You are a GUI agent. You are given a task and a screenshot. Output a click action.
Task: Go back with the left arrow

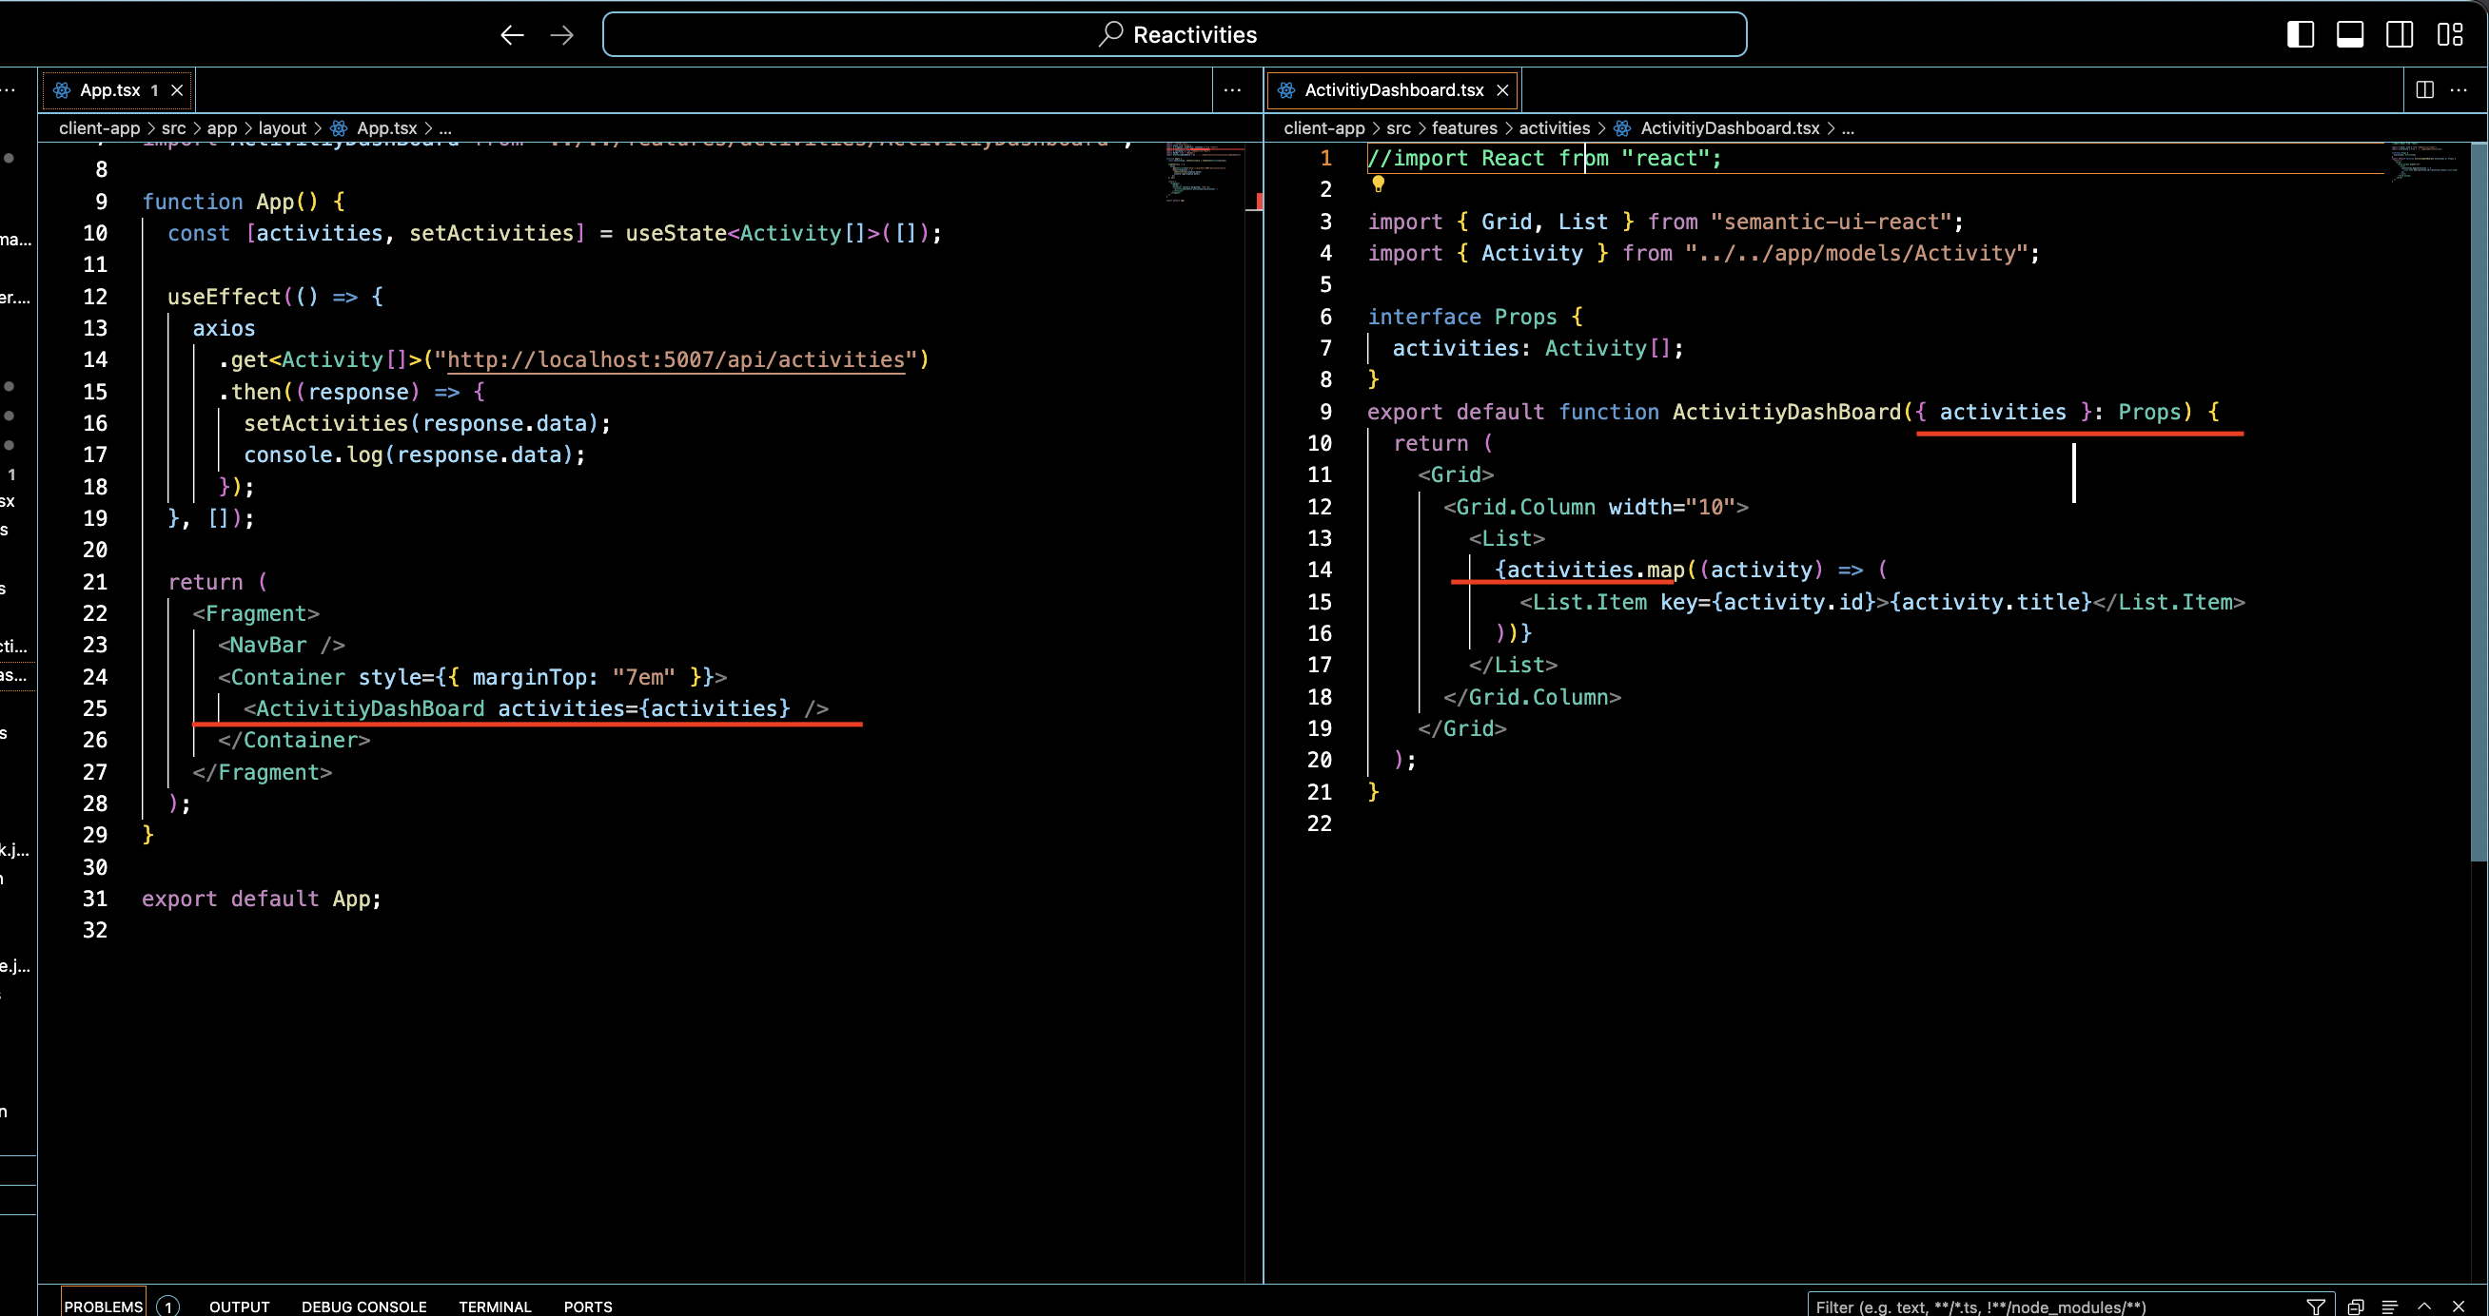click(512, 35)
